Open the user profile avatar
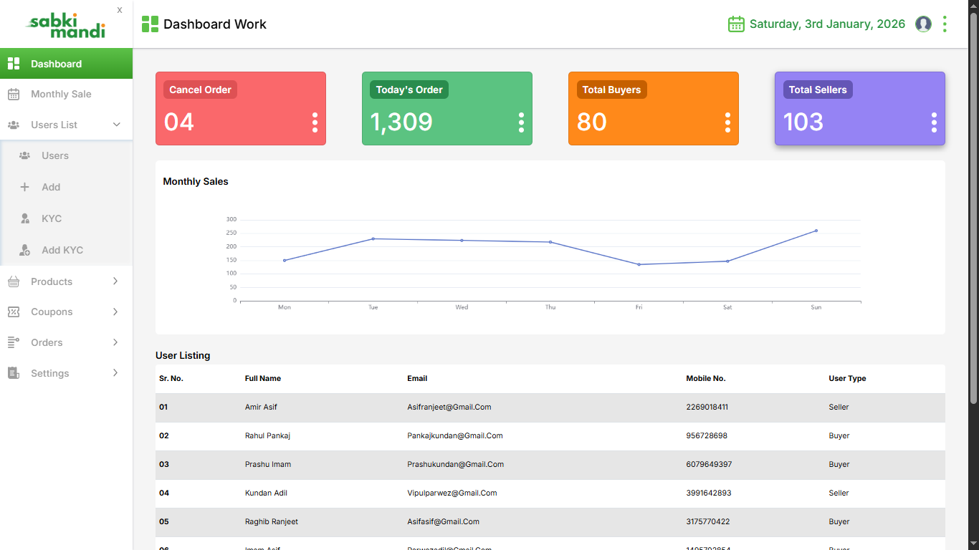Image resolution: width=979 pixels, height=550 pixels. coord(924,24)
